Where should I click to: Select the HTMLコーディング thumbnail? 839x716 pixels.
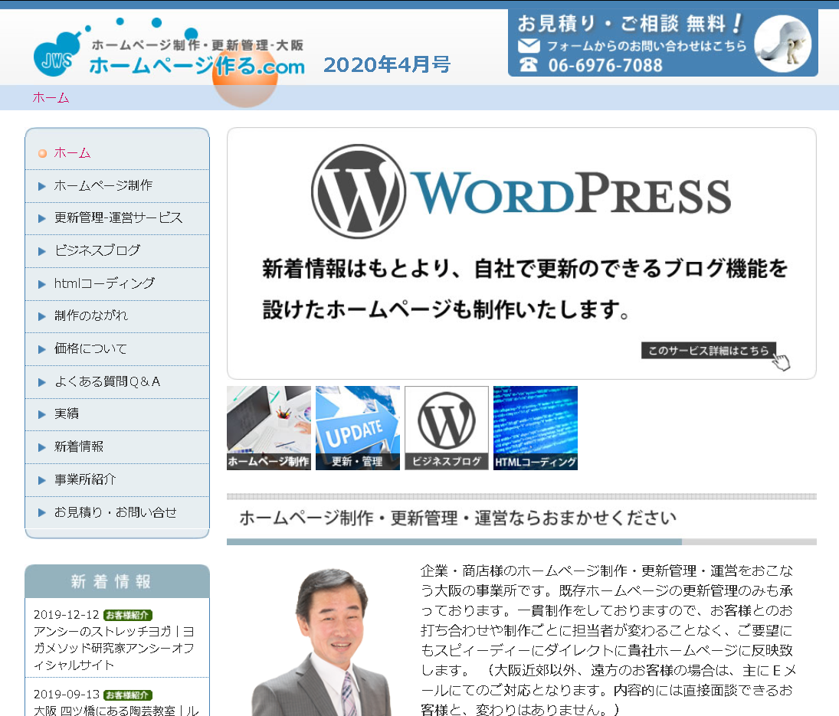pyautogui.click(x=536, y=428)
